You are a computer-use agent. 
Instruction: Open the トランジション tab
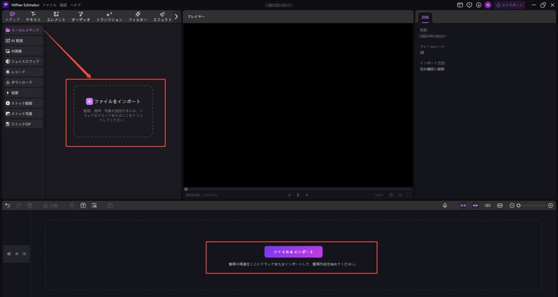point(110,17)
